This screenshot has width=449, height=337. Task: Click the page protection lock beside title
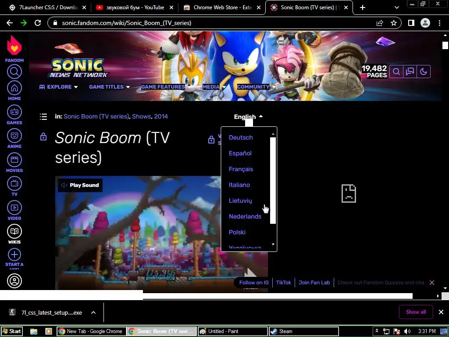(43, 136)
